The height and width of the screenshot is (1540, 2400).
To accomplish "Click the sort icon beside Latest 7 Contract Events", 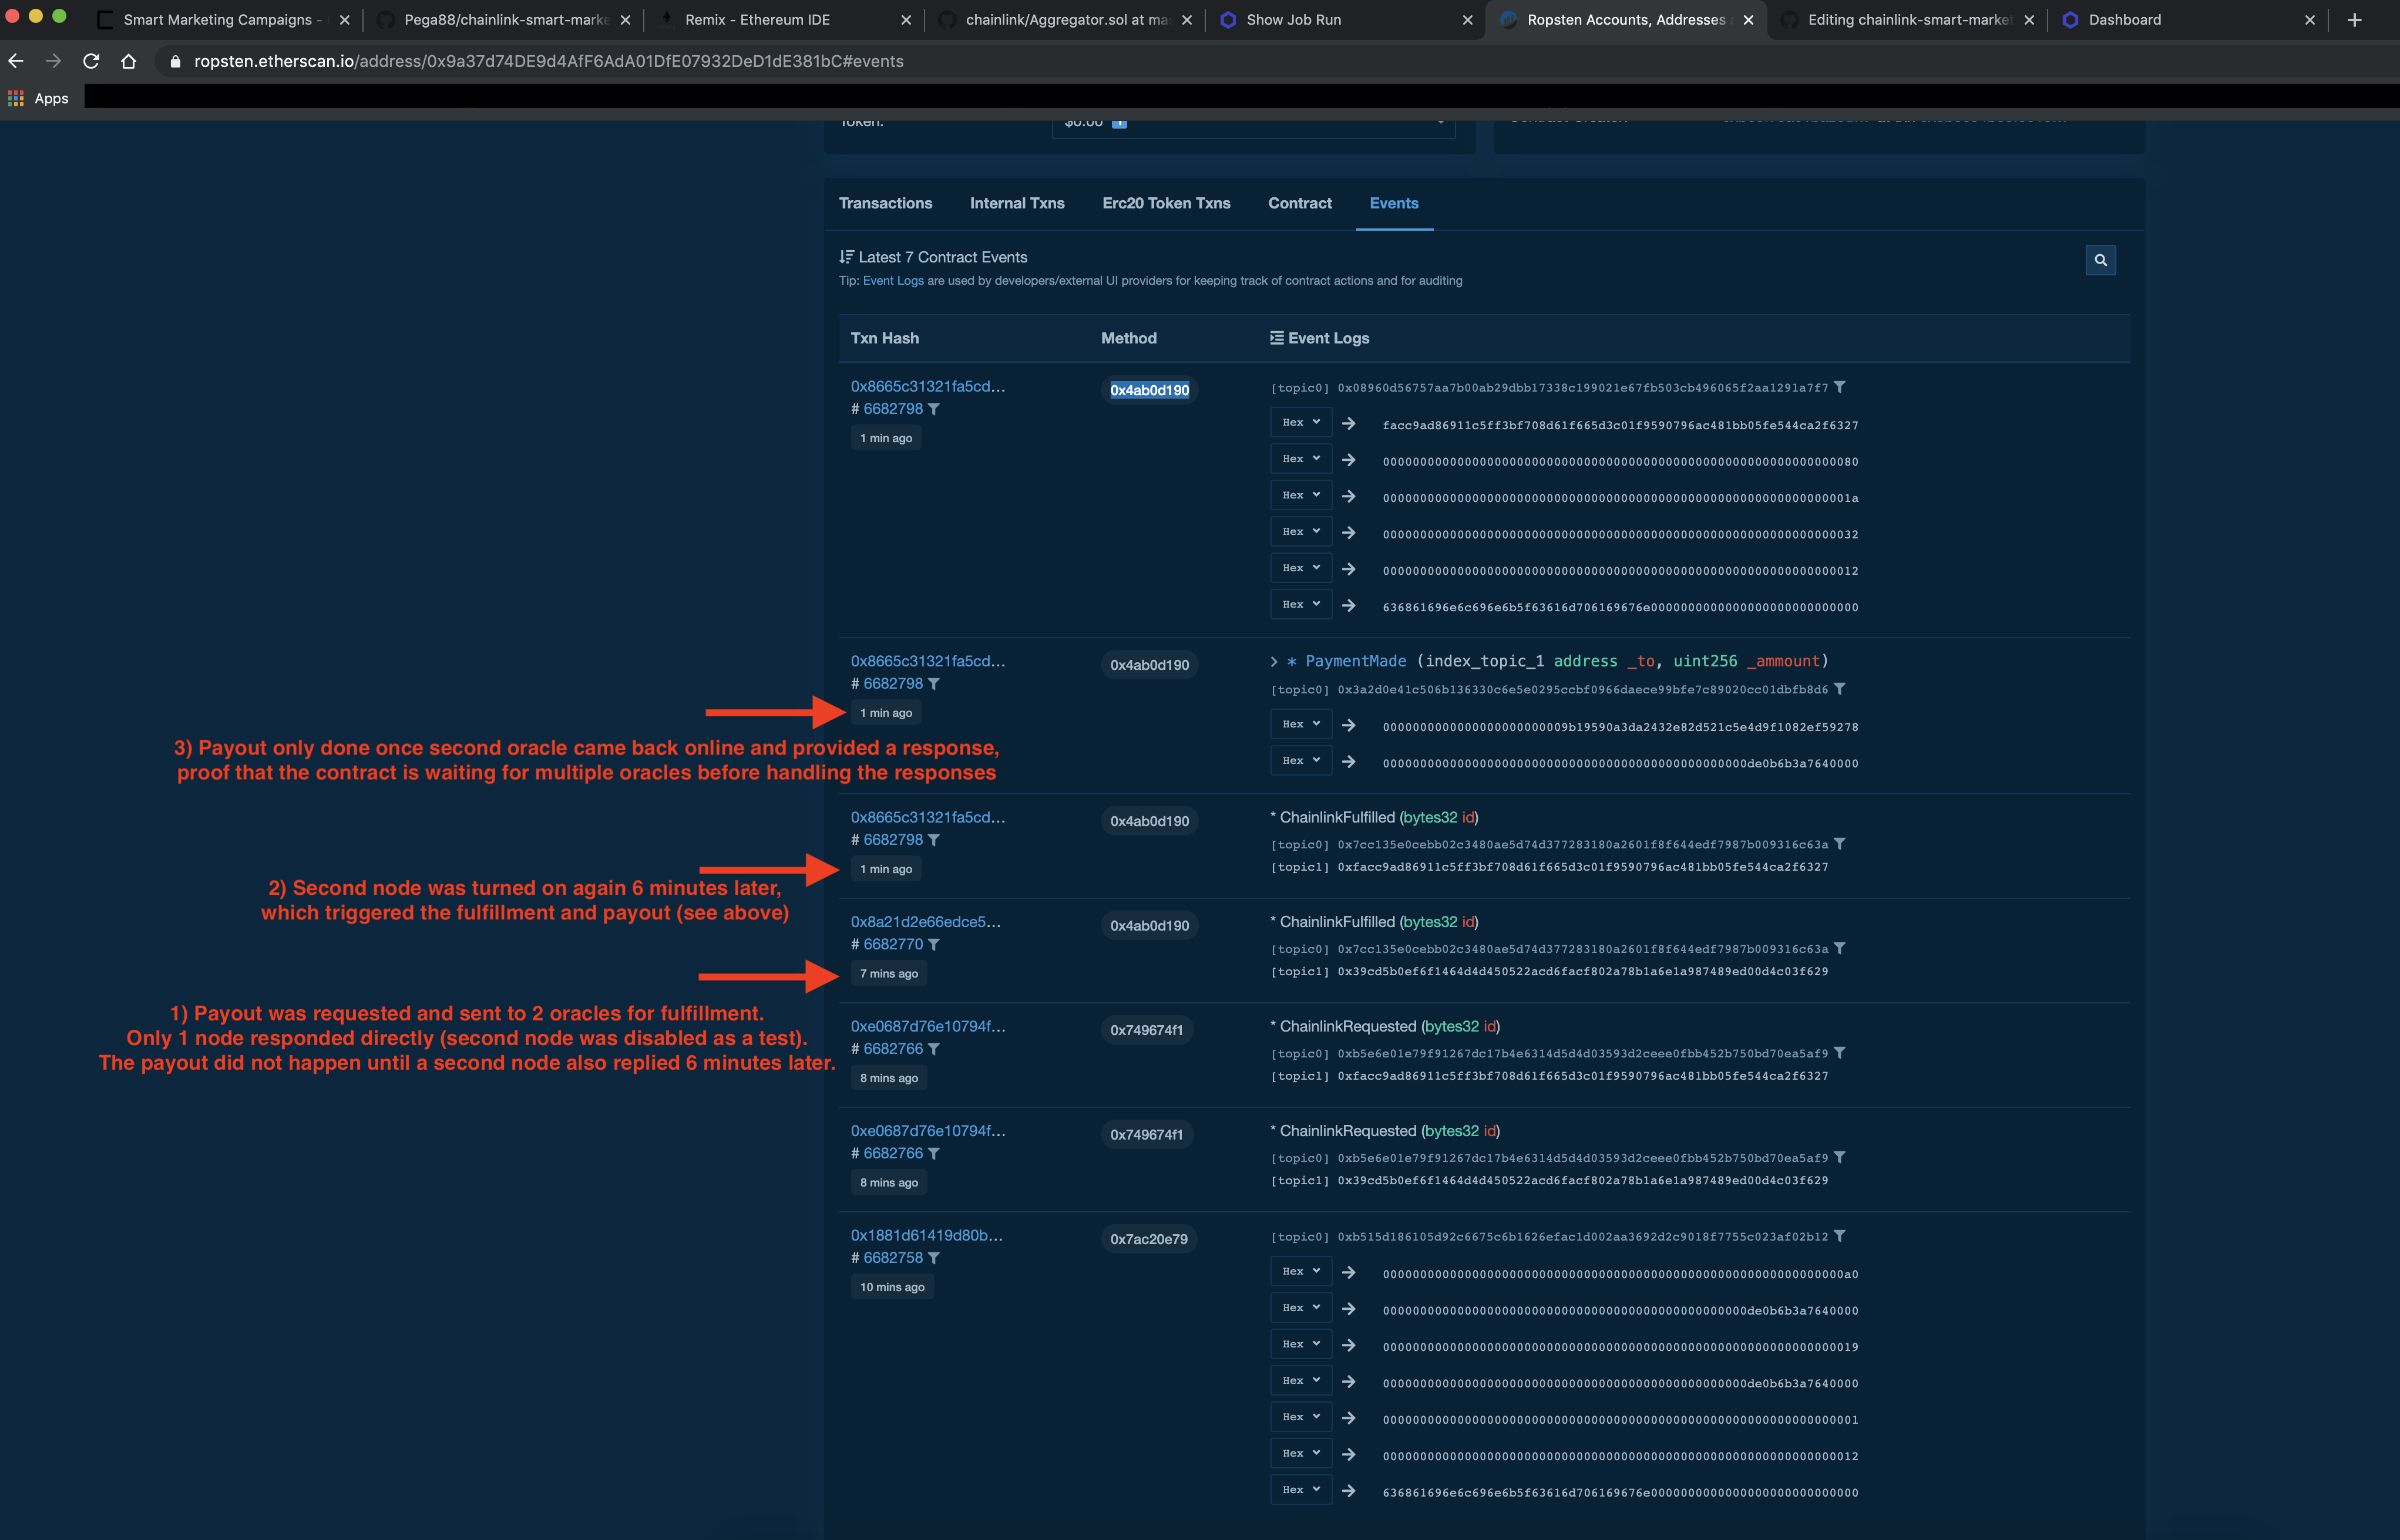I will (846, 256).
